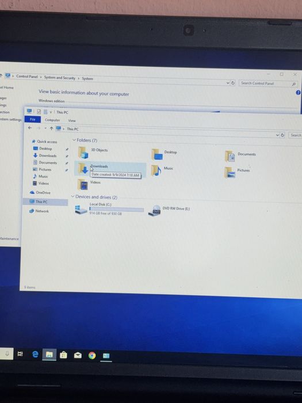The height and width of the screenshot is (403, 302).
Task: Select OneDrive in the navigation pane
Action: point(40,192)
